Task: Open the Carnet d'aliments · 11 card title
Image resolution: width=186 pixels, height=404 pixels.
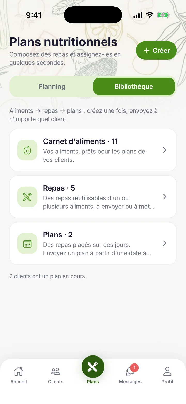Action: point(80,141)
